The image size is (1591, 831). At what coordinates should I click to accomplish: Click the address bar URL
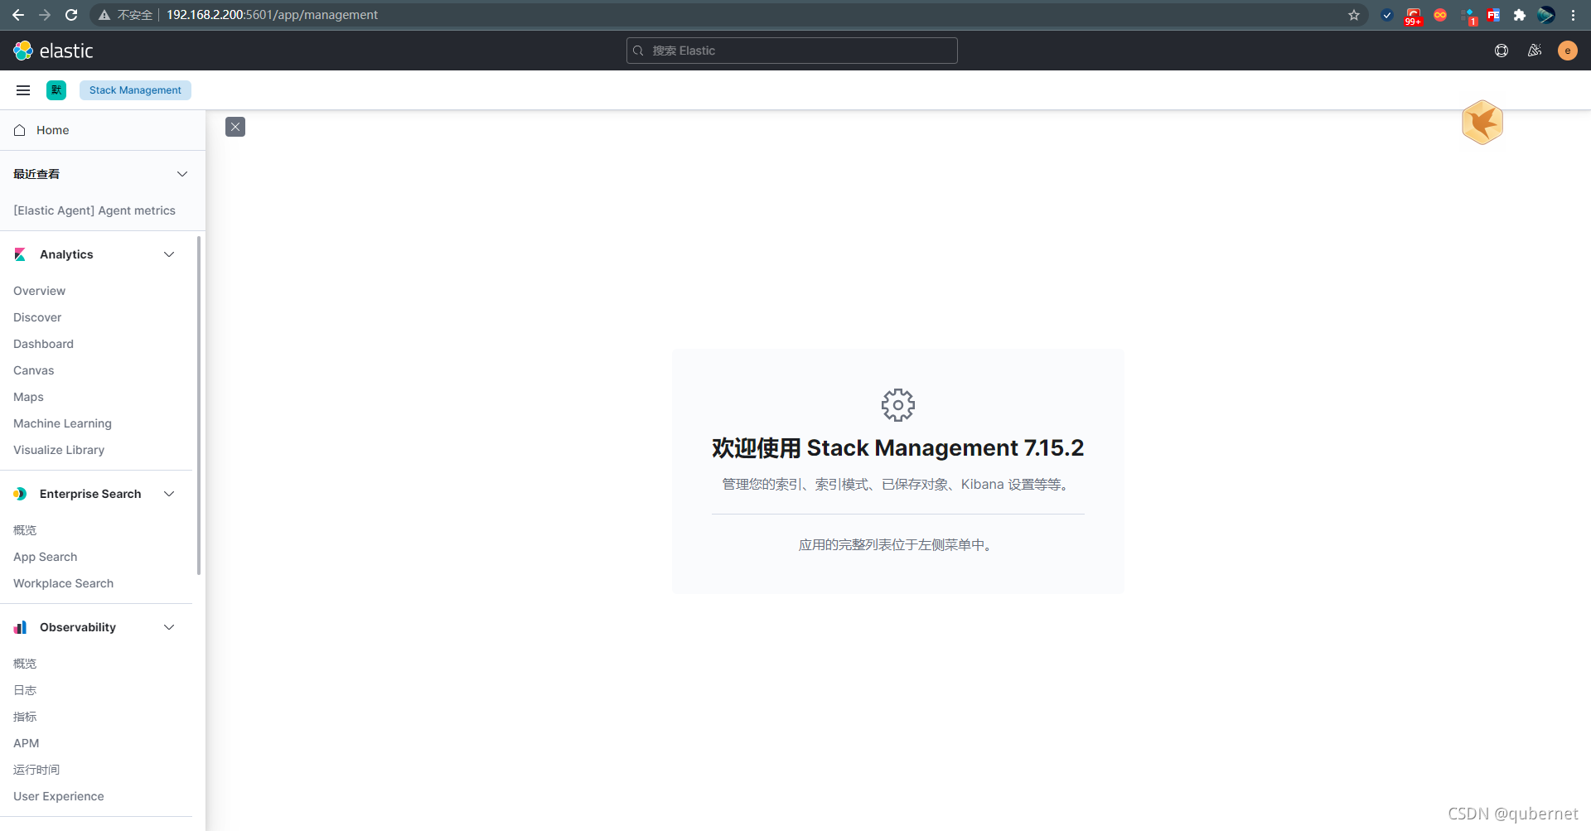(x=272, y=15)
